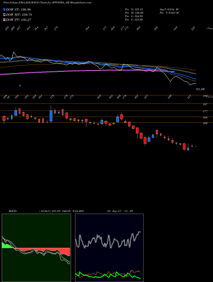Open the ADX indicator panel
The height and width of the screenshot is (282, 213).
[109, 248]
